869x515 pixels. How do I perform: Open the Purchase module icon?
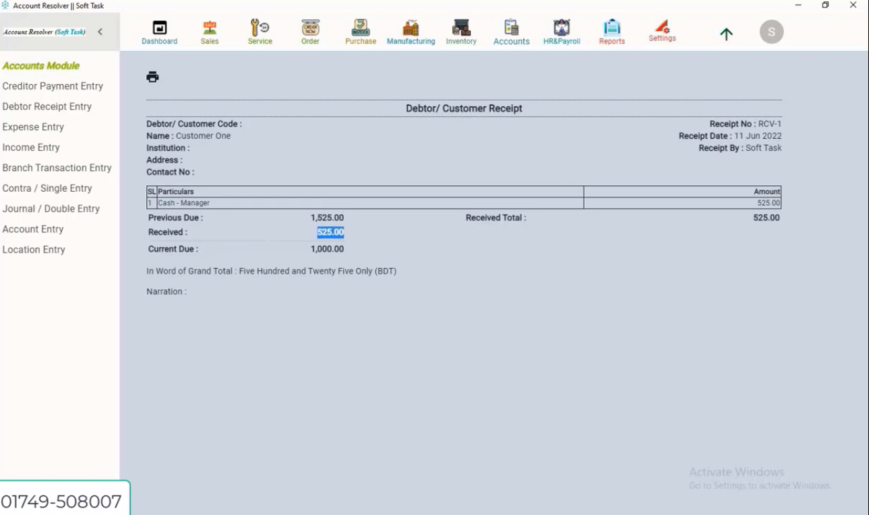[360, 30]
